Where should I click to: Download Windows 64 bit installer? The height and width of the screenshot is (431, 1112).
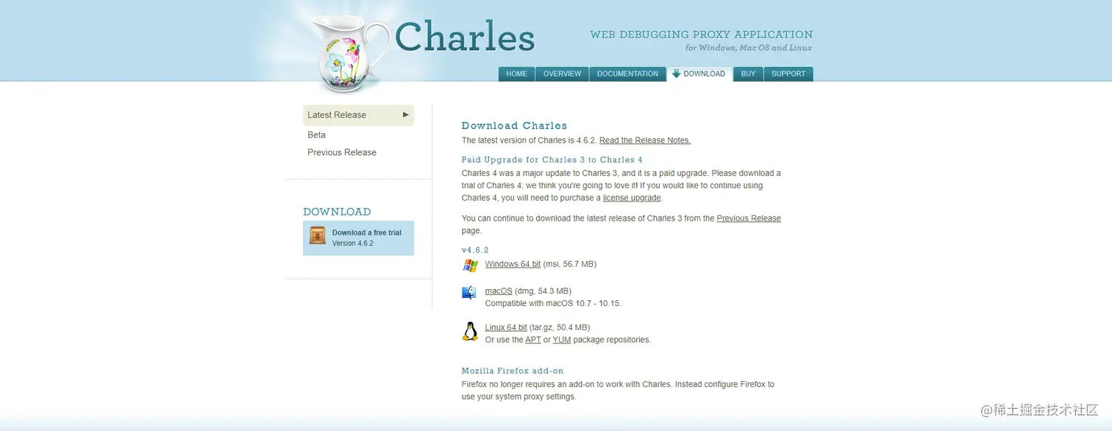(x=513, y=264)
